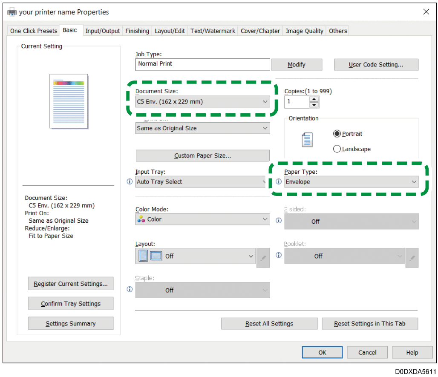Click the Copies number input field
438x377 pixels.
tap(297, 102)
